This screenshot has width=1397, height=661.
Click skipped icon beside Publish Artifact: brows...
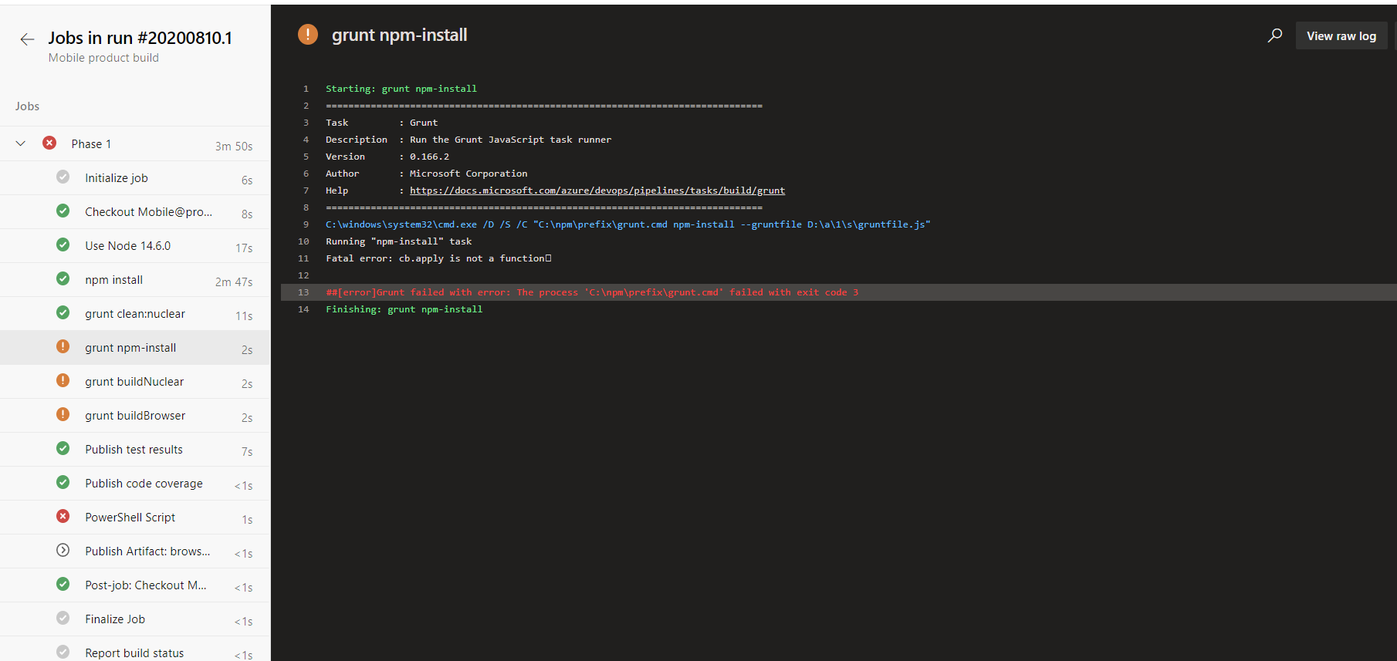point(63,550)
